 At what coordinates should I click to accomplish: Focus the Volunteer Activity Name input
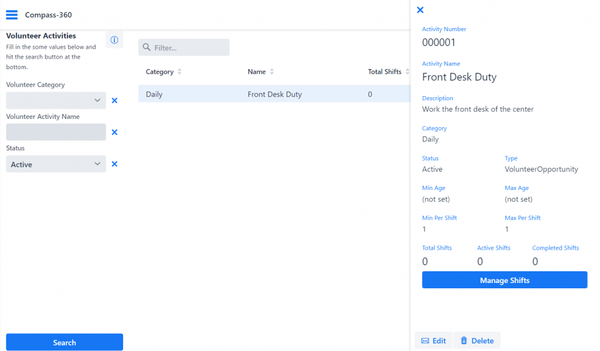pos(56,132)
